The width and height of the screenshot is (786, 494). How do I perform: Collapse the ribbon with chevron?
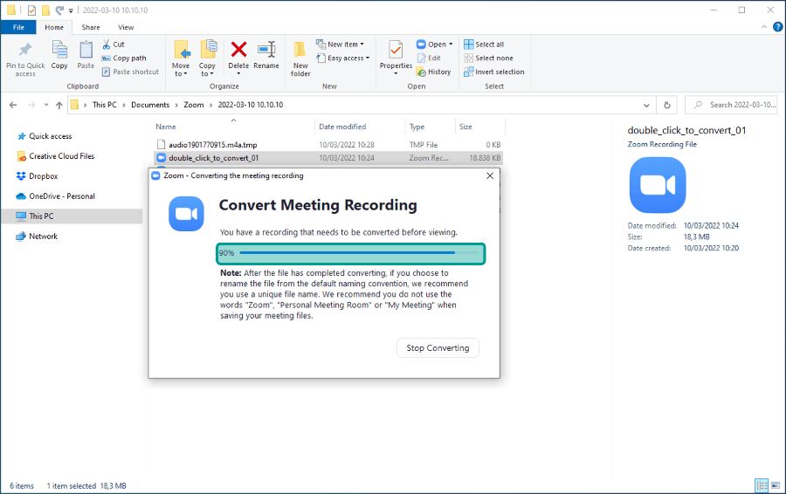click(764, 27)
